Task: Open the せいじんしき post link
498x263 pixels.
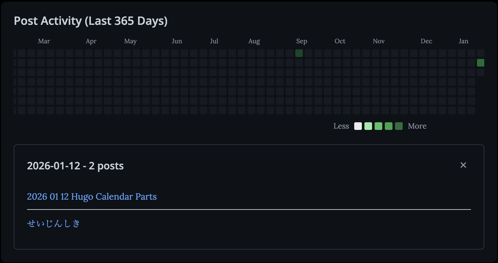Action: point(54,224)
